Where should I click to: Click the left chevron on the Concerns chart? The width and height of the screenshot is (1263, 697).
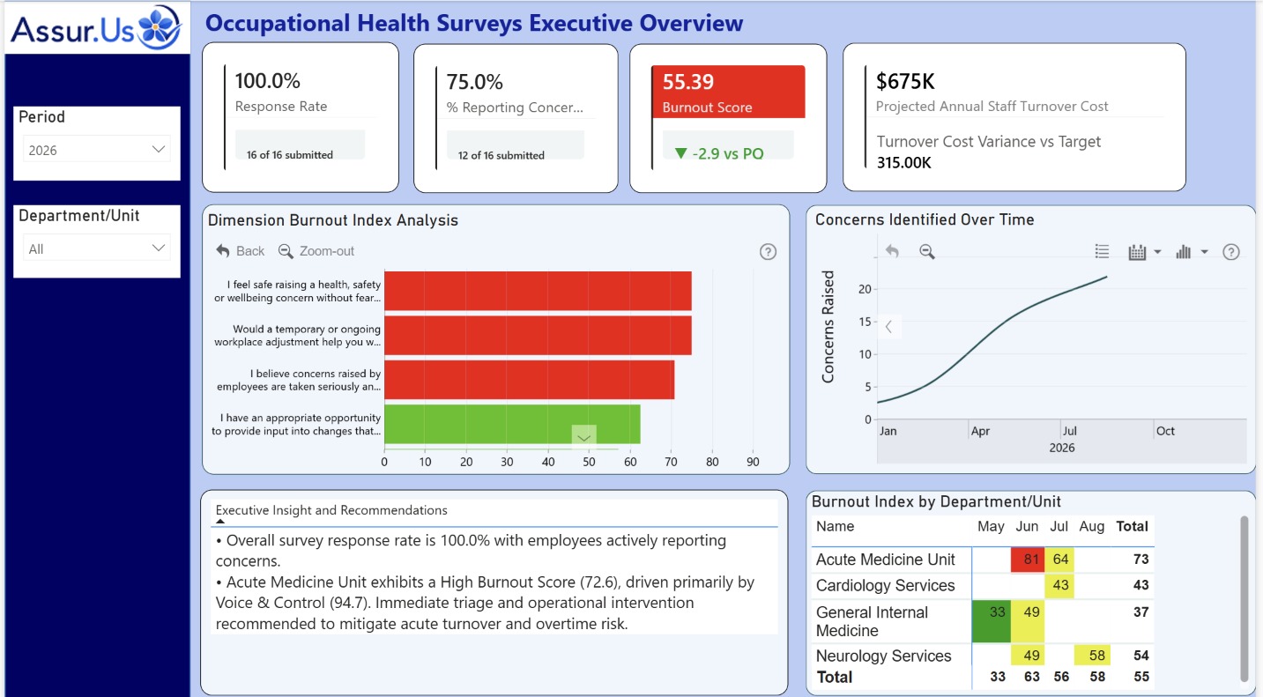[x=888, y=327]
